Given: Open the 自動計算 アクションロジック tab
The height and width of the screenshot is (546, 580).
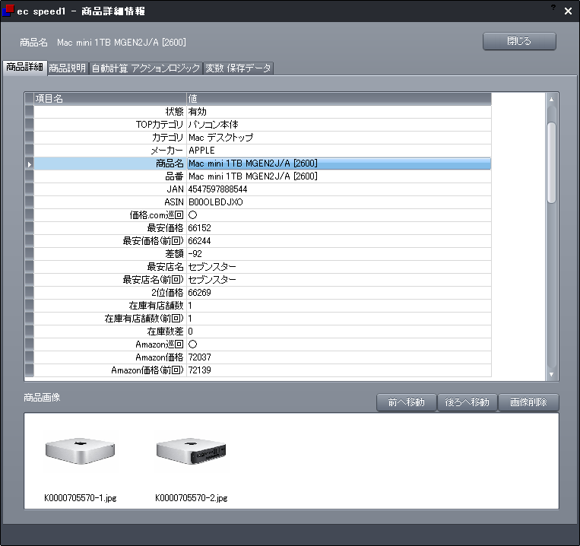Looking at the screenshot, I should click(x=146, y=68).
